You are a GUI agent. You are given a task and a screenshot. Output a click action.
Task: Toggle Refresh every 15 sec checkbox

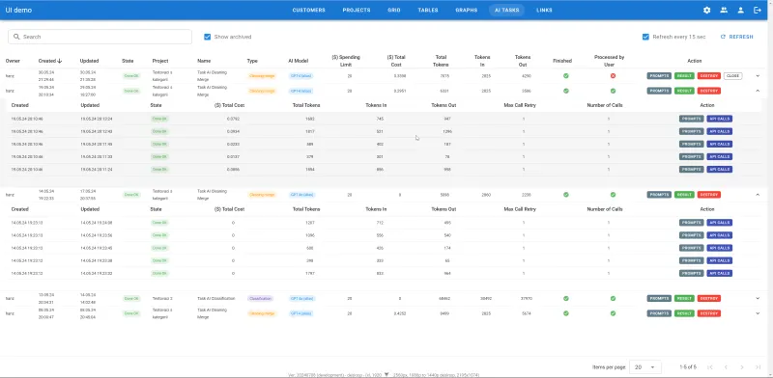point(645,37)
